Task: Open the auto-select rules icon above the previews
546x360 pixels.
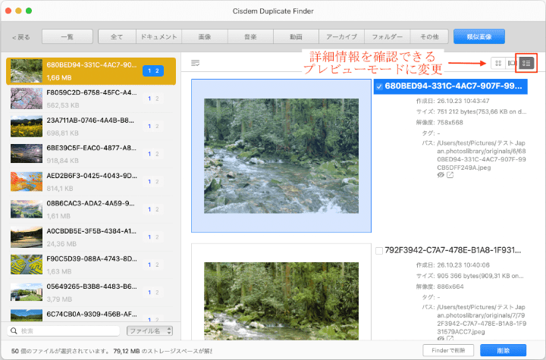Action: click(x=196, y=63)
